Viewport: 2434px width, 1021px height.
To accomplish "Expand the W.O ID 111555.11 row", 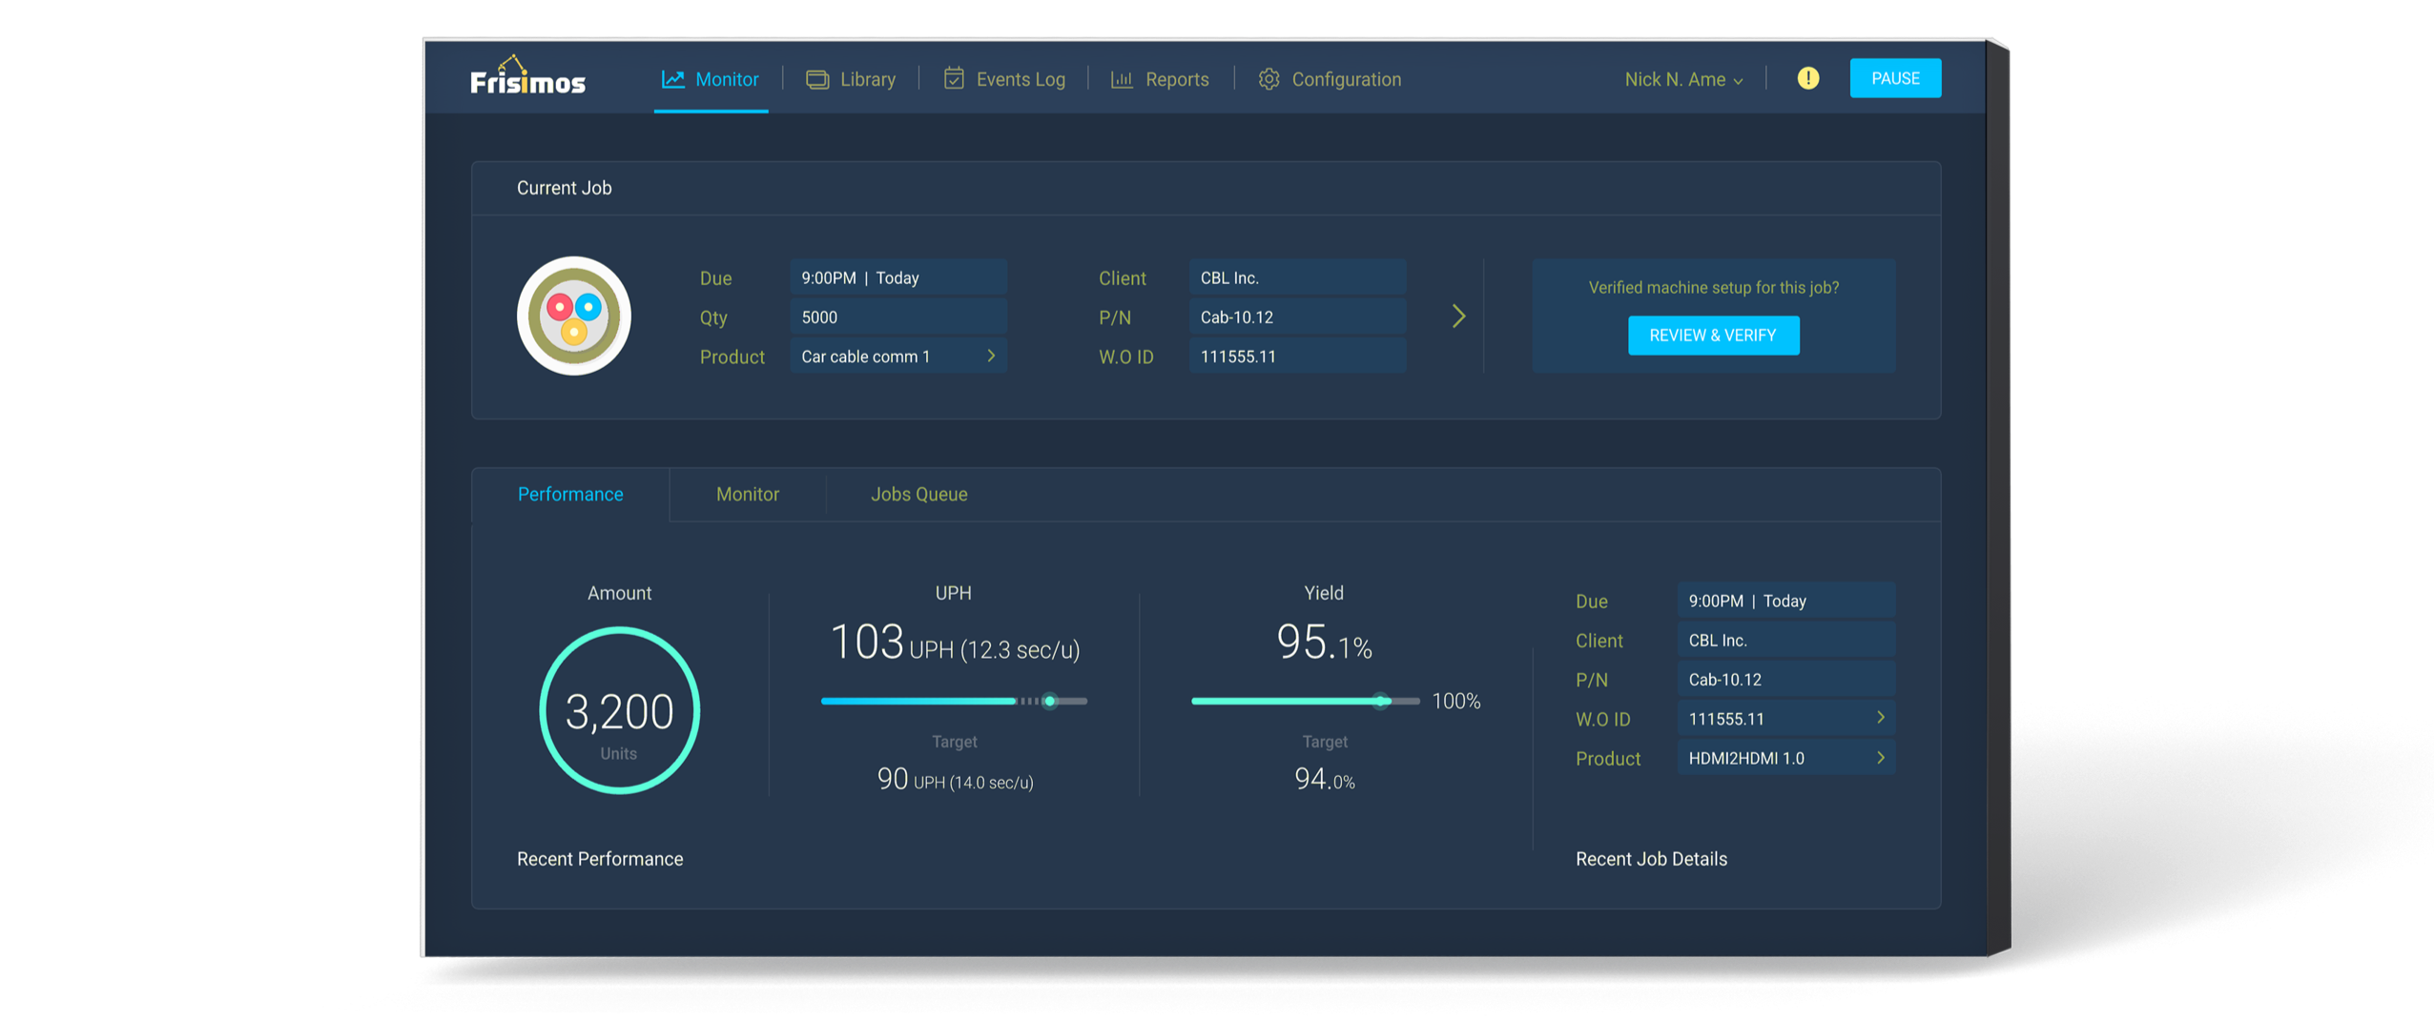I will click(x=1880, y=718).
